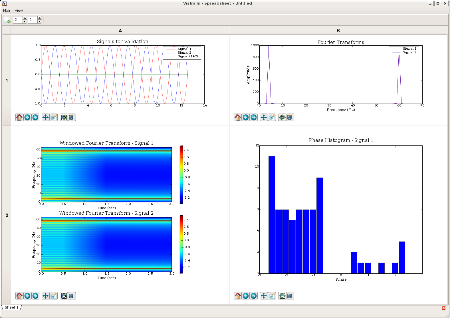Open configure subplots for the Phase Histogram plot
The height and width of the screenshot is (318, 450).
coord(282,296)
